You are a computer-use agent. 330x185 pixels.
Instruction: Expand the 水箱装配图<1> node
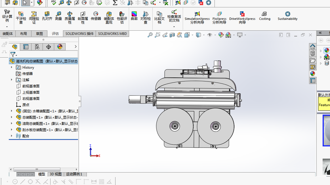tap(12, 111)
